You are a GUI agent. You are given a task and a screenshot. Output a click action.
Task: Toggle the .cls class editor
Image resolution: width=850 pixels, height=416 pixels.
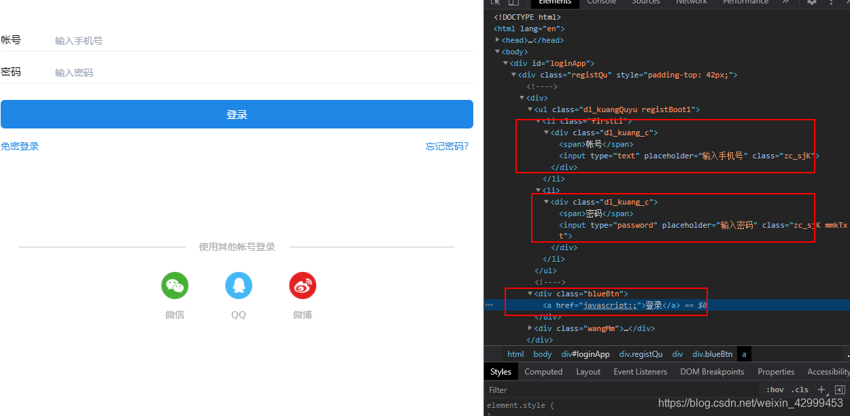pyautogui.click(x=801, y=389)
